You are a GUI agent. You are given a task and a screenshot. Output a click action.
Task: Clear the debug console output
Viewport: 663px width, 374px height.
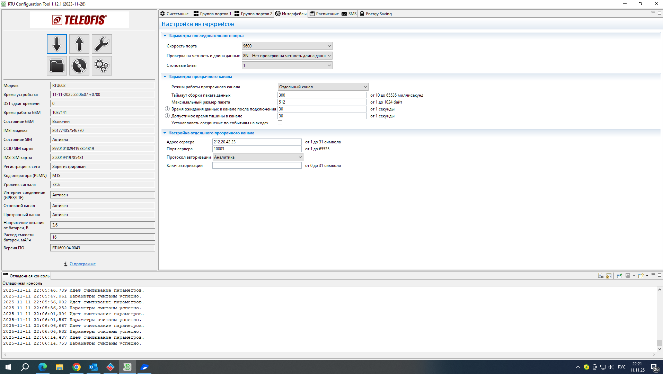(x=601, y=276)
